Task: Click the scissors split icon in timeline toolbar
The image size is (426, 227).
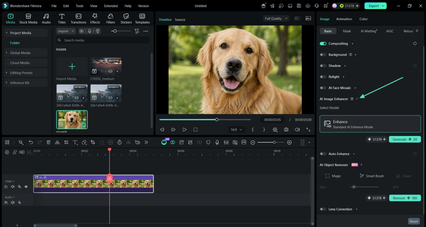Action: pyautogui.click(x=57, y=142)
